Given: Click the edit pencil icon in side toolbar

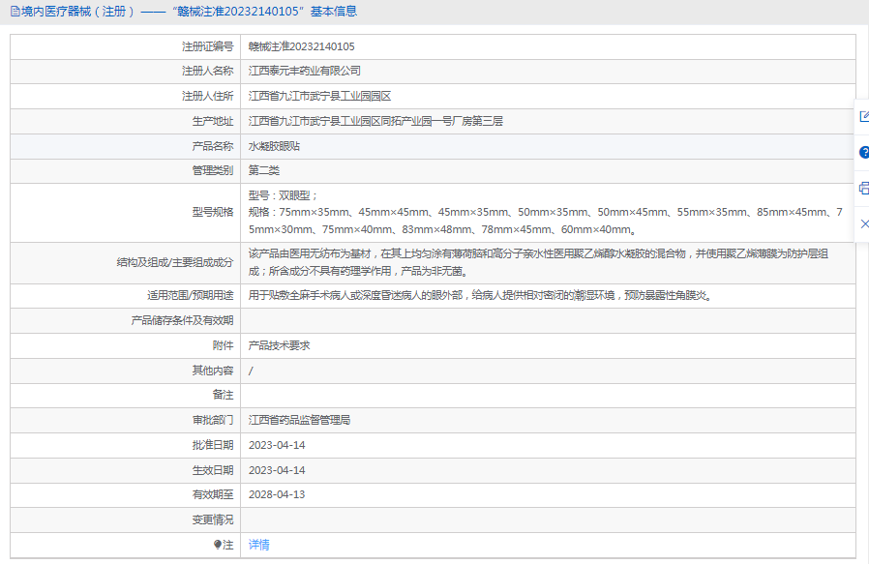Looking at the screenshot, I should click(863, 117).
